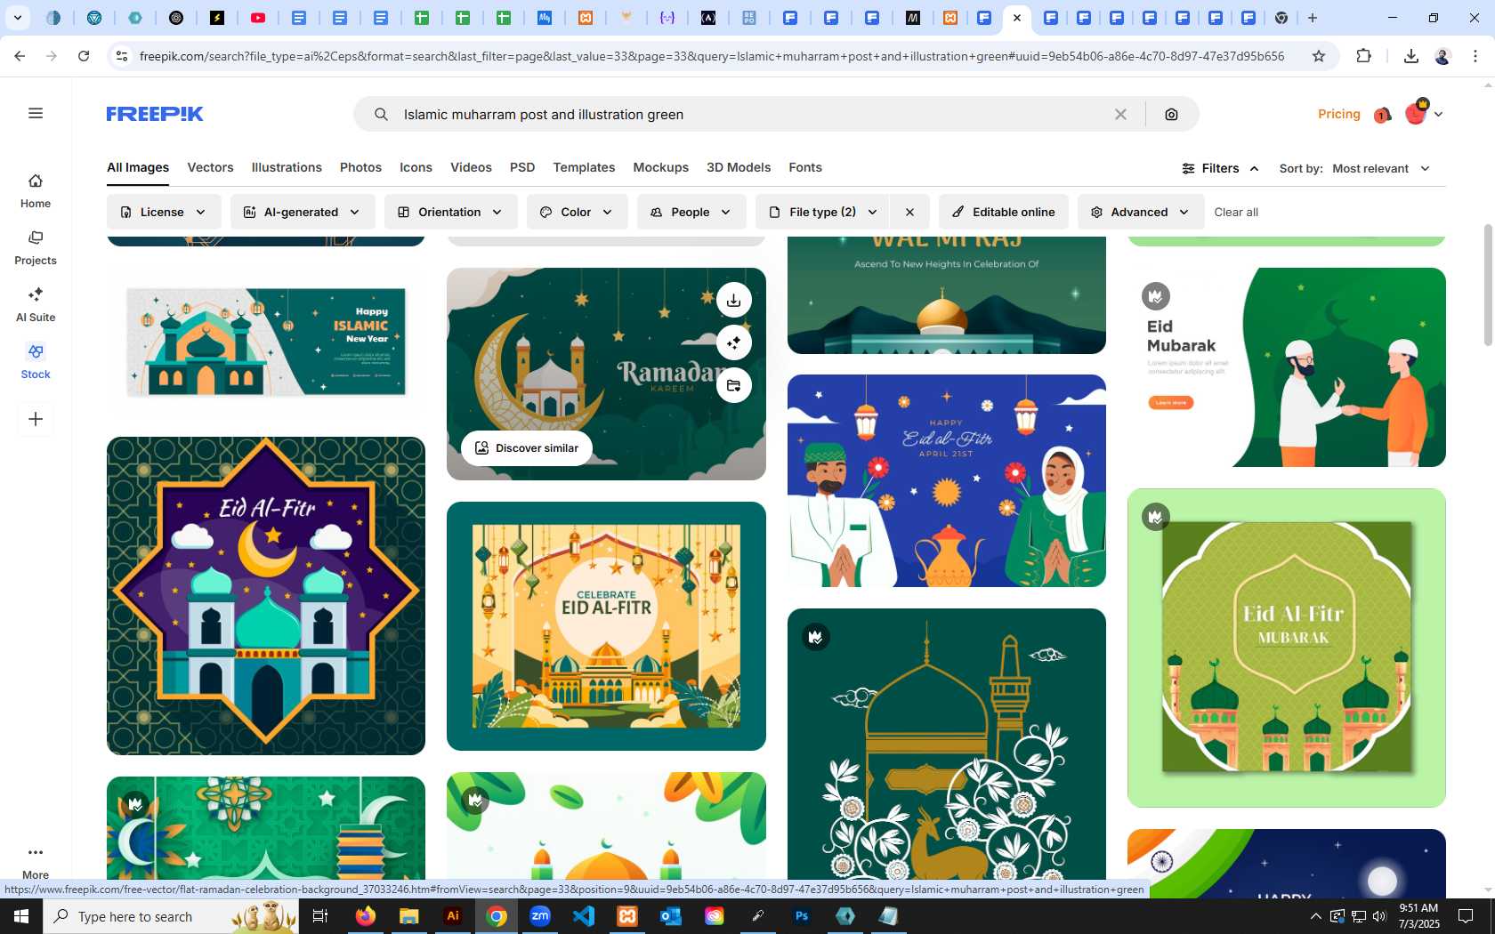Switch to the PSD tab
This screenshot has height=934, width=1495.
point(522,167)
